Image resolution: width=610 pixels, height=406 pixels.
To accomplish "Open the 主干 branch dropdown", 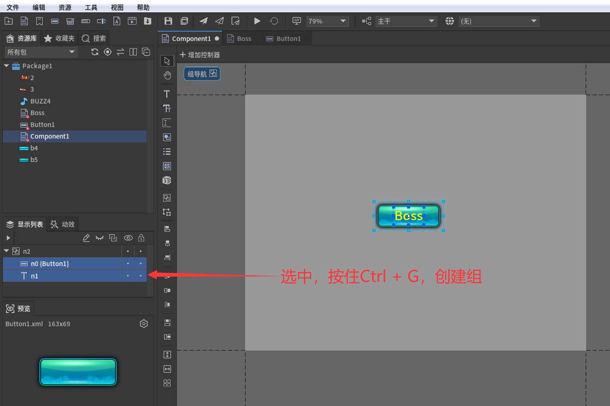I will 405,21.
